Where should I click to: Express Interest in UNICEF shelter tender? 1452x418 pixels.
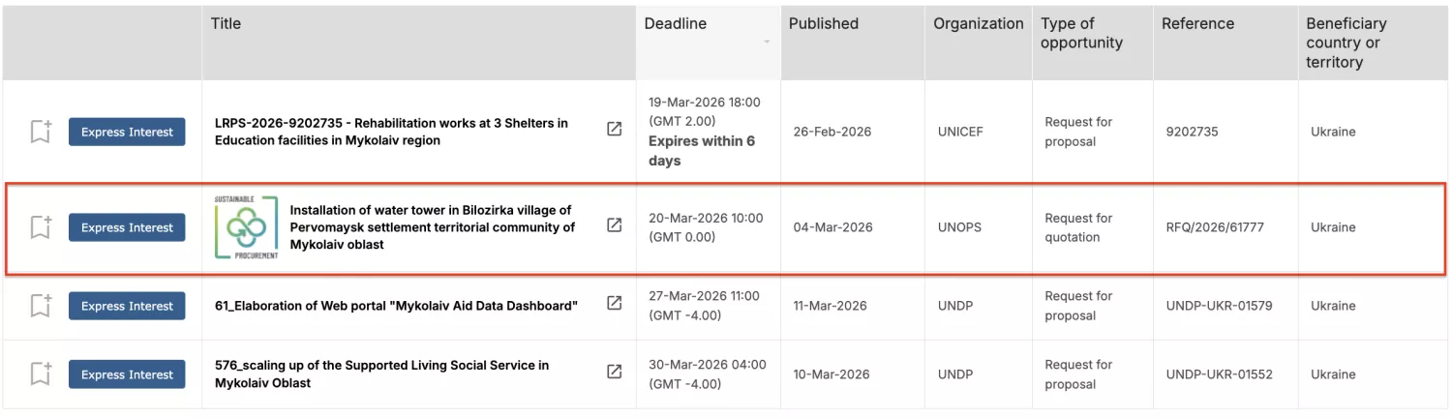[x=127, y=132]
